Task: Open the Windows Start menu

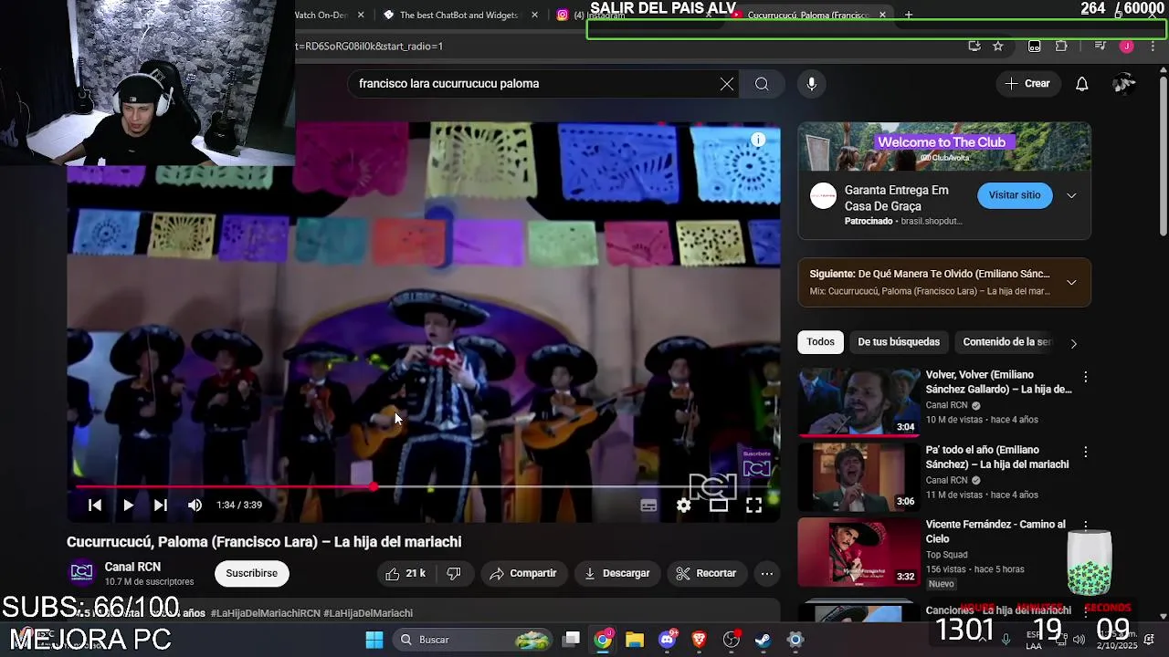Action: (374, 640)
